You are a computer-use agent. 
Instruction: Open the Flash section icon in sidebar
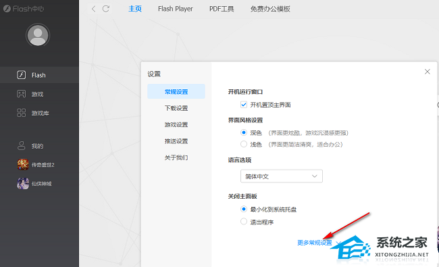(22, 75)
